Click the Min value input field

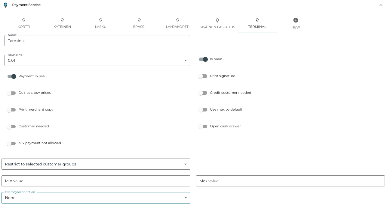(x=96, y=181)
